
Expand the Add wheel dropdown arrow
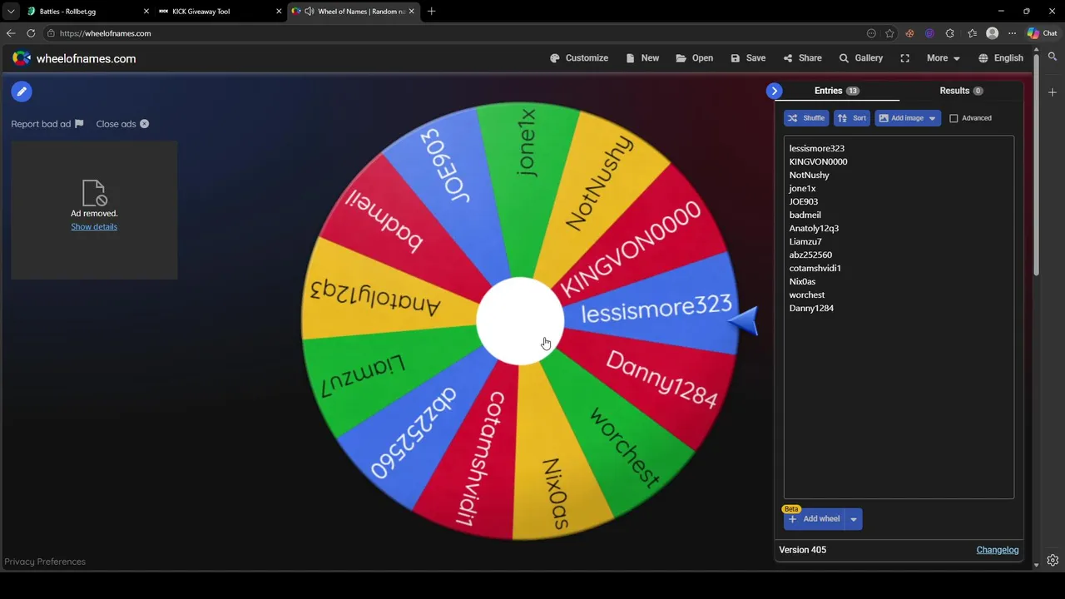(854, 519)
